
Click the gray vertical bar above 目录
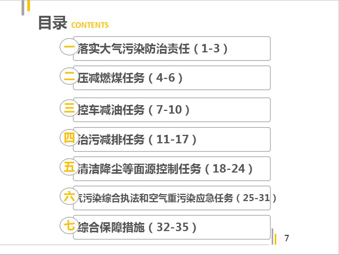tap(23, 8)
